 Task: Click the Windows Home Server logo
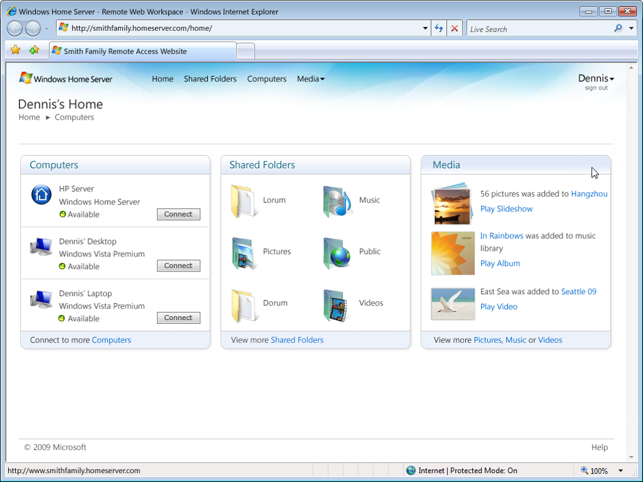pyautogui.click(x=66, y=78)
